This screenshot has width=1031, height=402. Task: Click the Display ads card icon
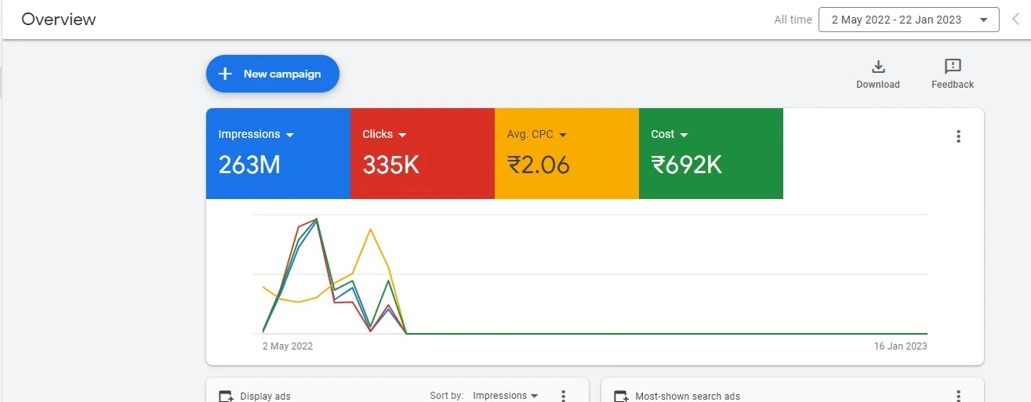[x=226, y=397]
